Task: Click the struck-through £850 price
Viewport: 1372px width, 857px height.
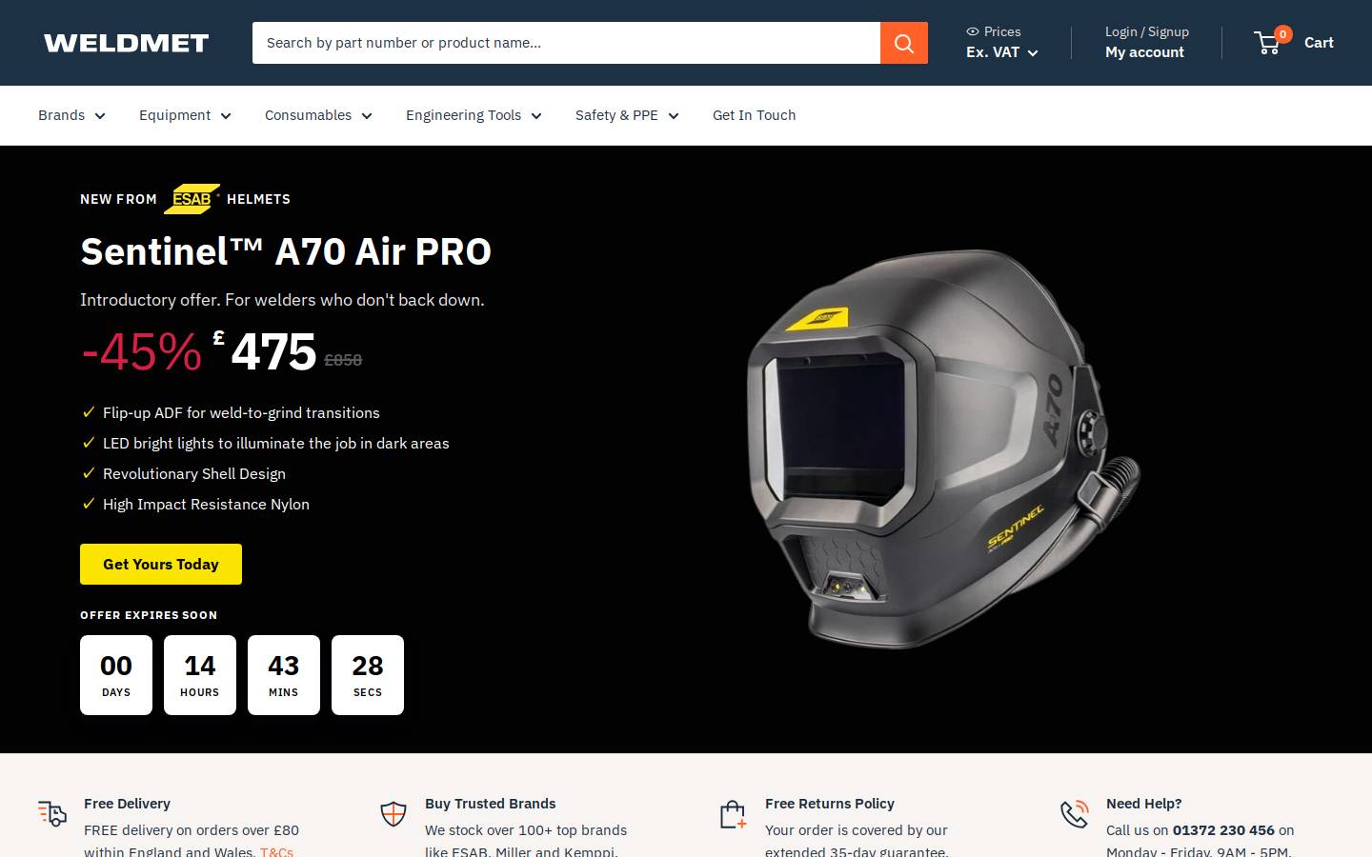Action: click(343, 360)
